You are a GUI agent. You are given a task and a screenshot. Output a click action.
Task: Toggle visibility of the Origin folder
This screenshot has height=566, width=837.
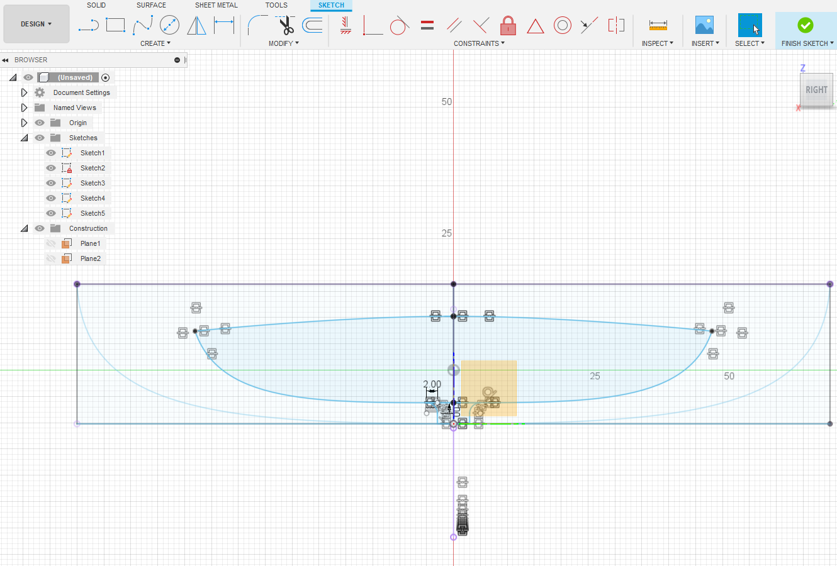[x=40, y=123]
